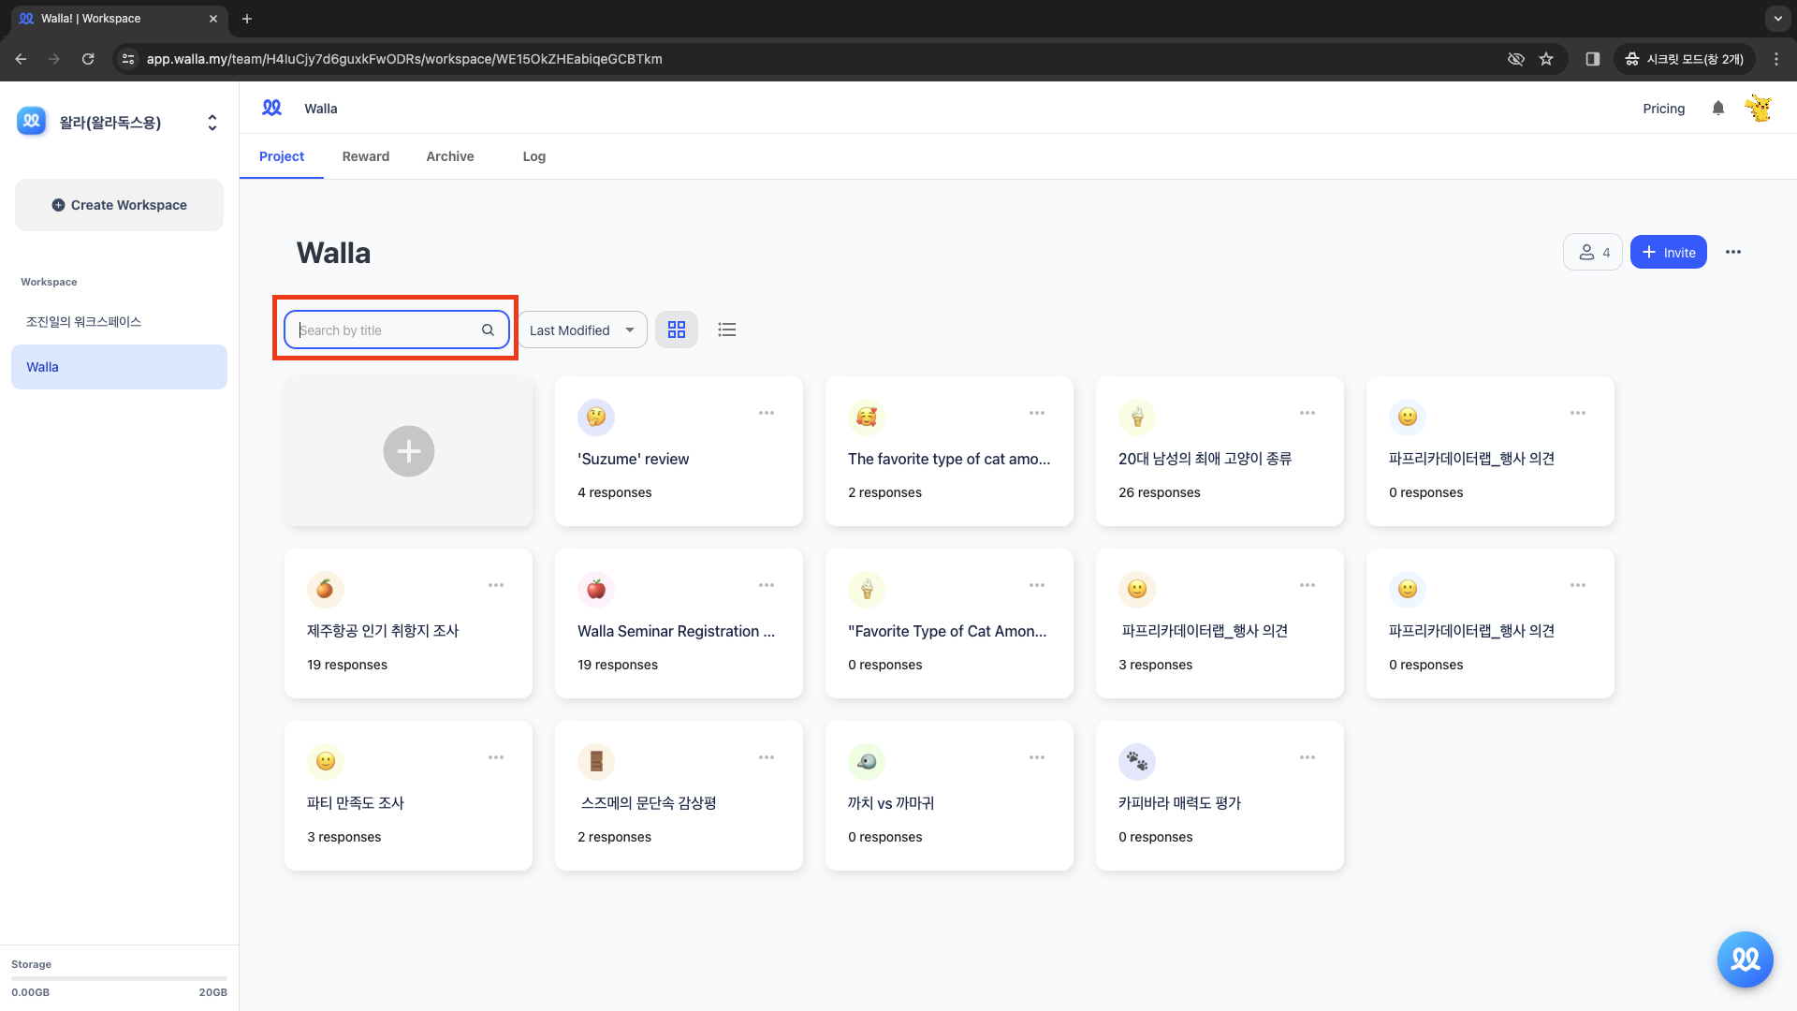
Task: Open workspace more options menu
Action: 1732,252
